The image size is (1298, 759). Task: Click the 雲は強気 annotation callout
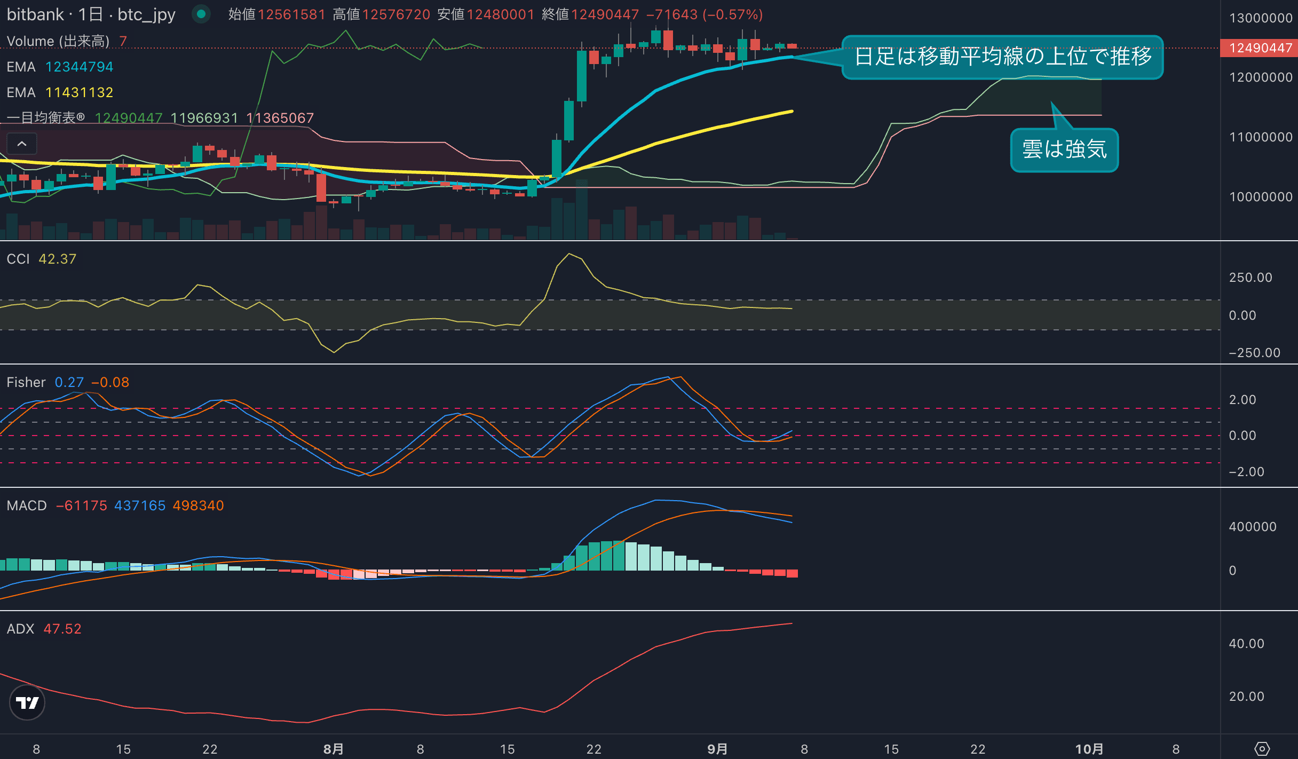[x=1064, y=150]
